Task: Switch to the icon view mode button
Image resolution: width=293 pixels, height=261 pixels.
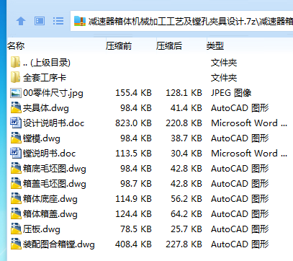Action: coord(40,21)
